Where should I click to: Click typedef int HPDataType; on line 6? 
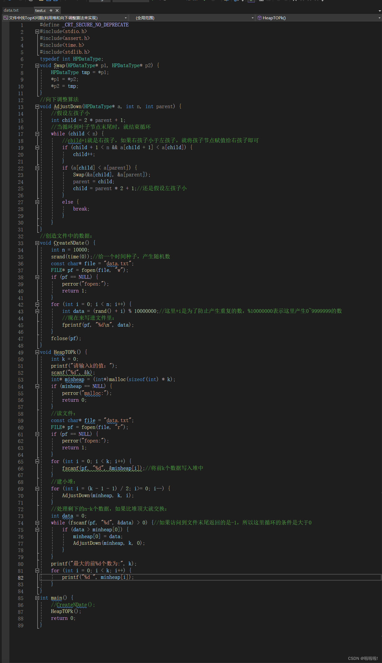[72, 59]
